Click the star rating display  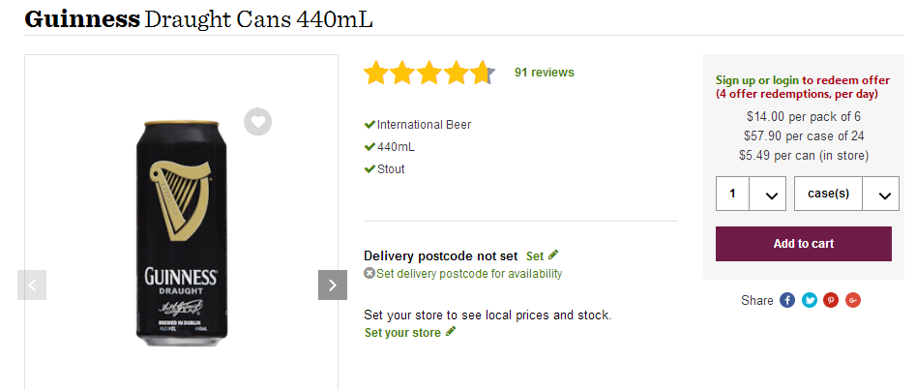click(x=428, y=73)
